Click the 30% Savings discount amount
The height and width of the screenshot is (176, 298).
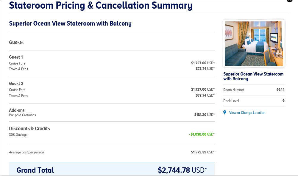click(x=202, y=134)
